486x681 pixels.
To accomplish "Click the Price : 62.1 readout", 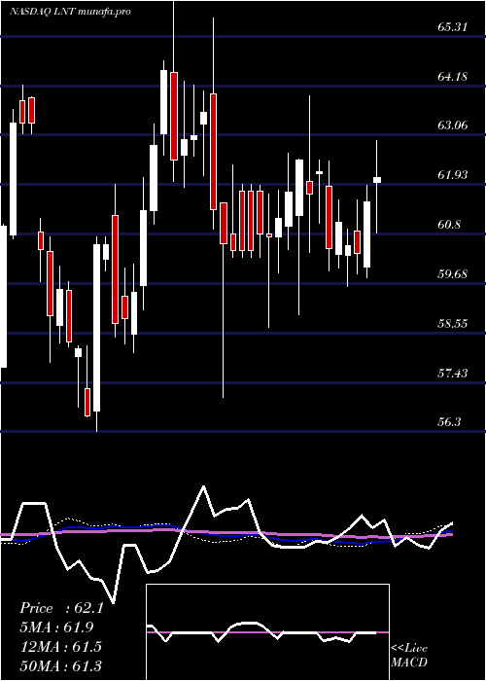I will click(x=61, y=608).
